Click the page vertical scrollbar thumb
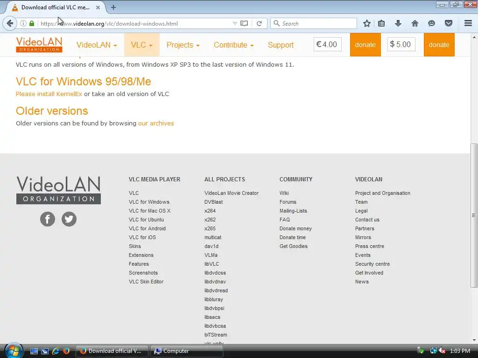478x358 pixels. pyautogui.click(x=474, y=215)
